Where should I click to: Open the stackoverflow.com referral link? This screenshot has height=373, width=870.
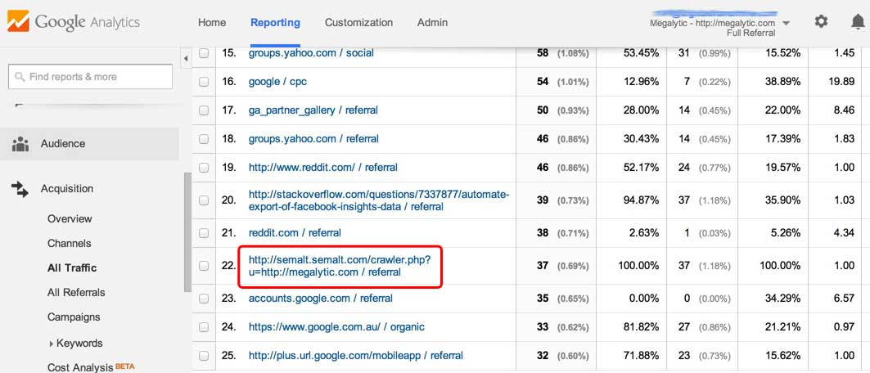pyautogui.click(x=379, y=200)
